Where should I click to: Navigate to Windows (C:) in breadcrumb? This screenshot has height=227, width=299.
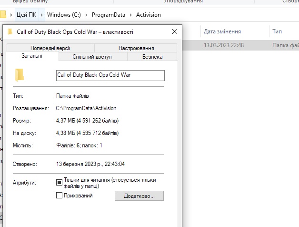pyautogui.click(x=64, y=15)
